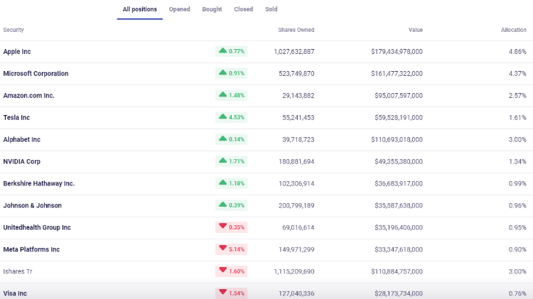Select Alphabet value $110,693,018,000
Viewport: 533px width, 299px height.
[397, 140]
